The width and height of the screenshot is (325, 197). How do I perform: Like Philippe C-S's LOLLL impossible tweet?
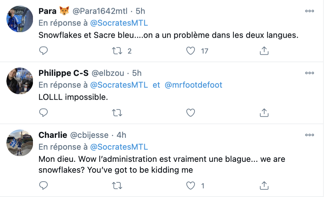(x=190, y=113)
